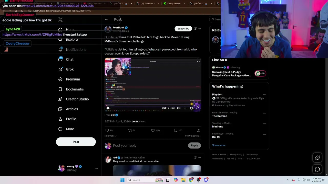This screenshot has height=184, width=328.
Task: Like the post with 2.5K likes
Action: (x=153, y=130)
